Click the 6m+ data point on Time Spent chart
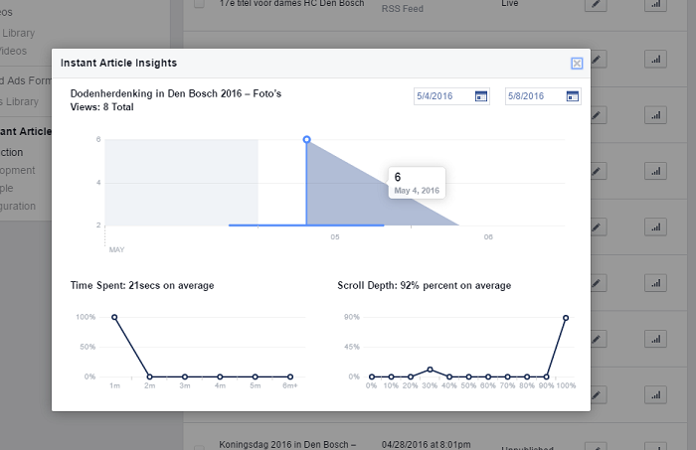 [290, 376]
